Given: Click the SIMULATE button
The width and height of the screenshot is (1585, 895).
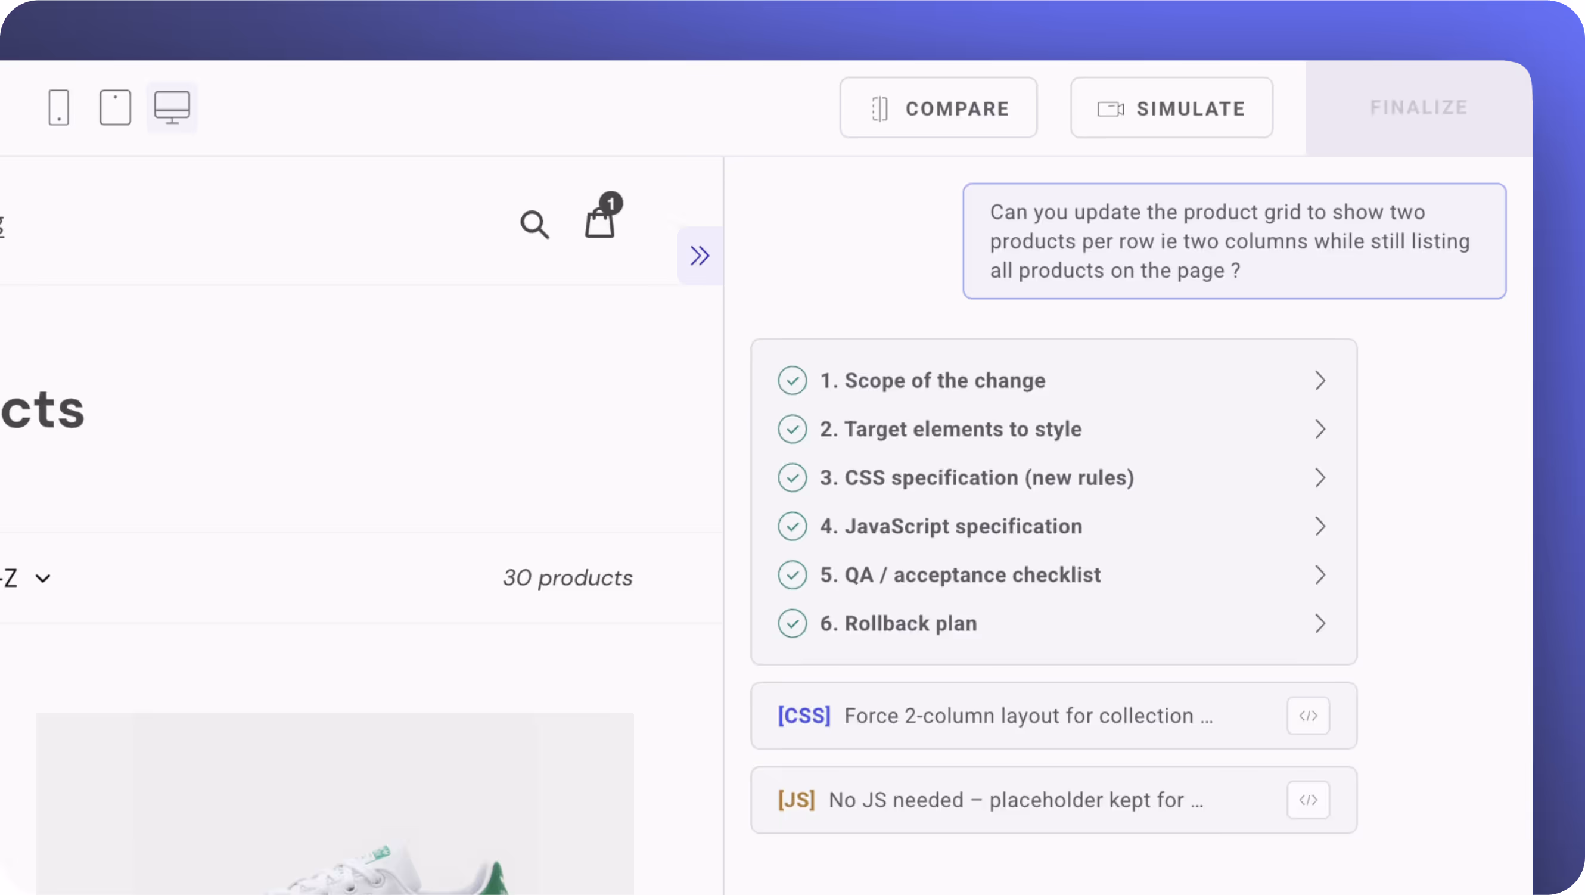Looking at the screenshot, I should [x=1171, y=108].
